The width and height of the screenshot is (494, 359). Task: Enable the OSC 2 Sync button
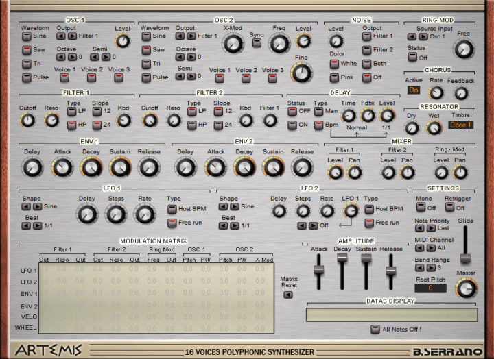coord(257,43)
